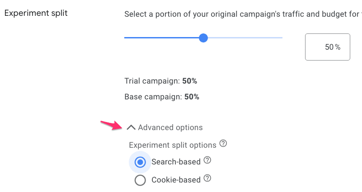Click the Base campaign 50% text
Image resolution: width=362 pixels, height=192 pixels.
(162, 97)
